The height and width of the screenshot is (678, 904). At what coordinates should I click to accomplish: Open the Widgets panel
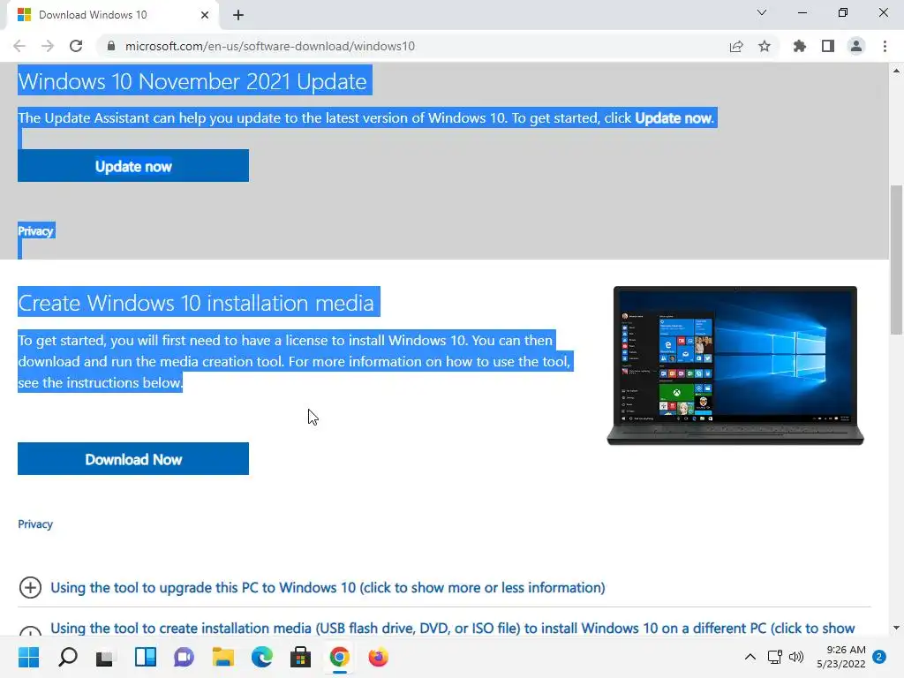click(146, 657)
